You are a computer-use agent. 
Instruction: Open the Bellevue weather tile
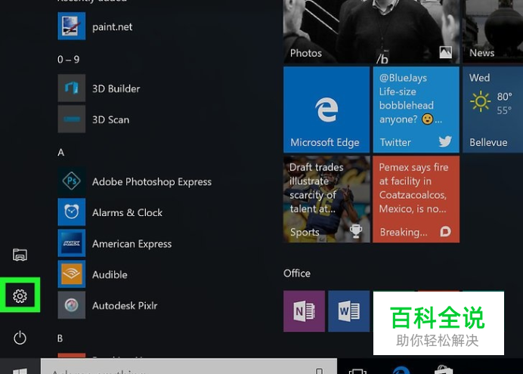pos(493,110)
